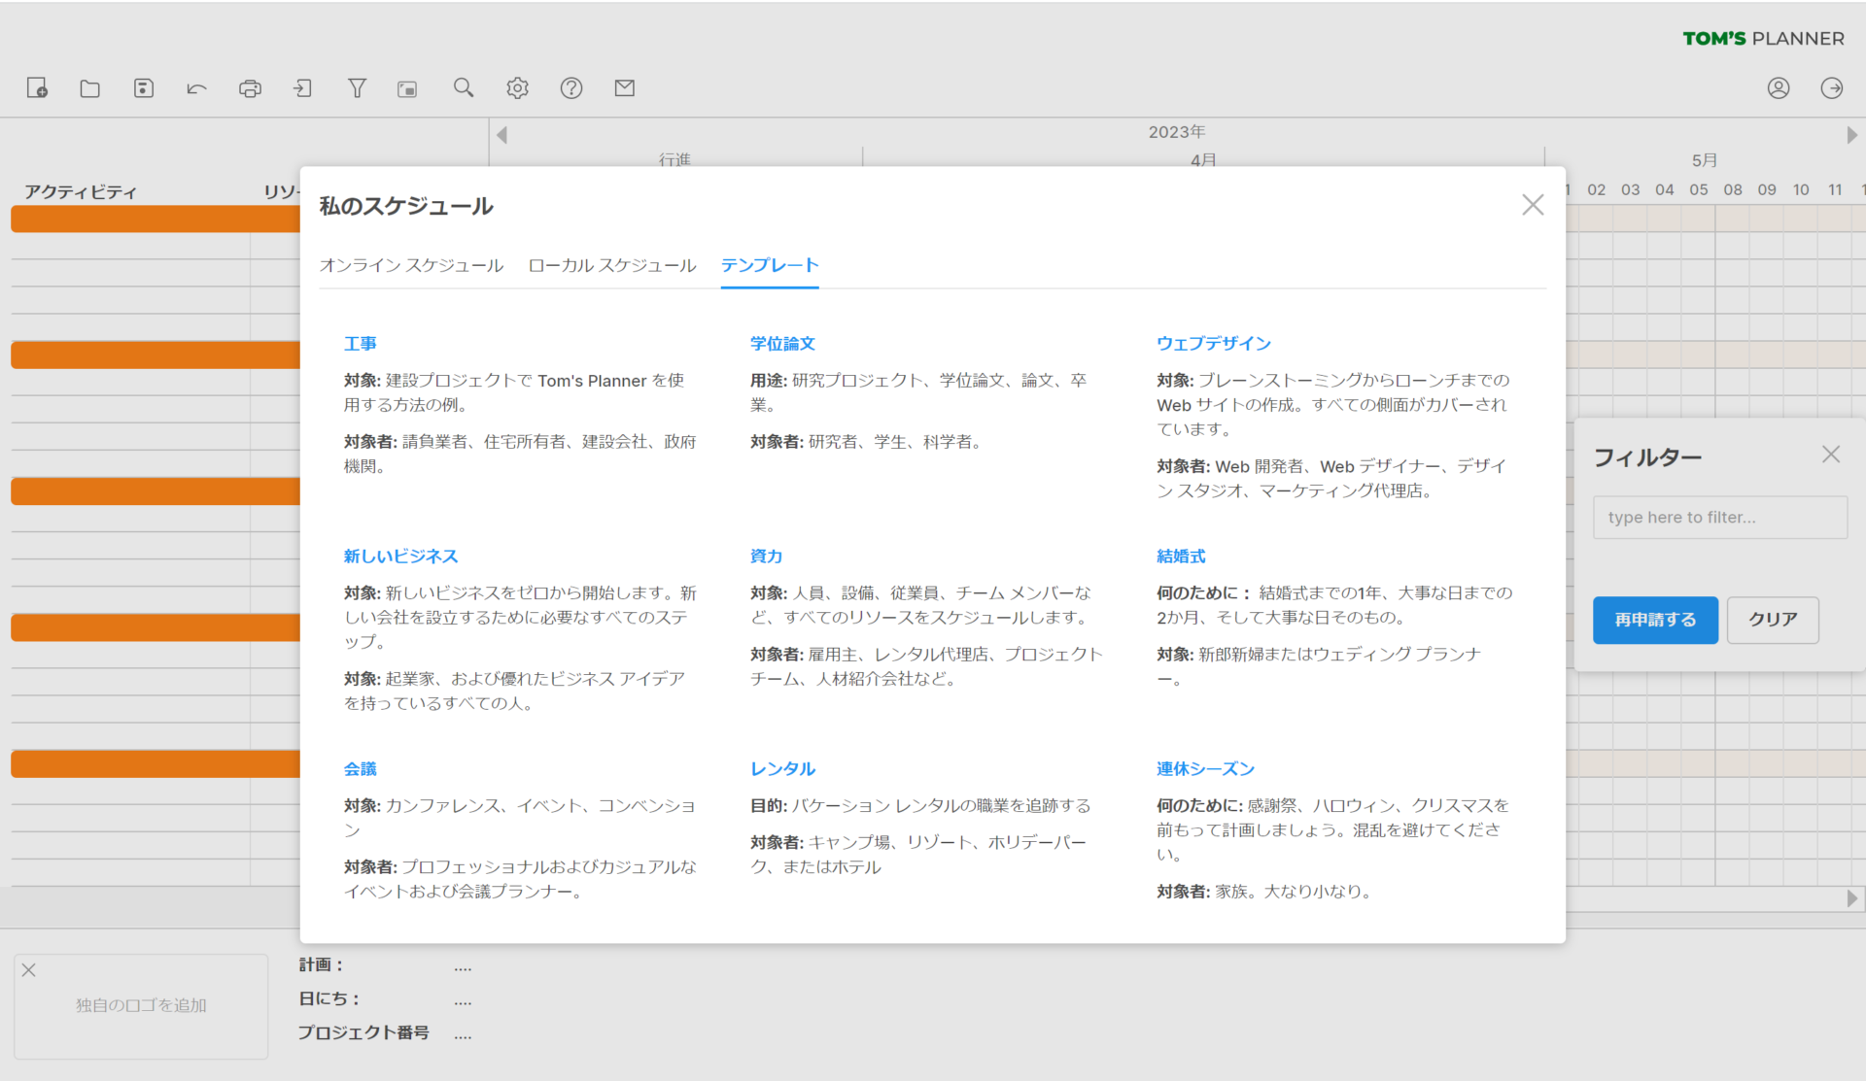Open the 資力 template
This screenshot has width=1866, height=1081.
click(x=766, y=557)
